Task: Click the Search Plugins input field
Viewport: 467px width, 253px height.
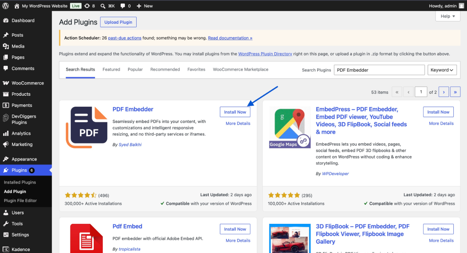Action: (x=379, y=70)
